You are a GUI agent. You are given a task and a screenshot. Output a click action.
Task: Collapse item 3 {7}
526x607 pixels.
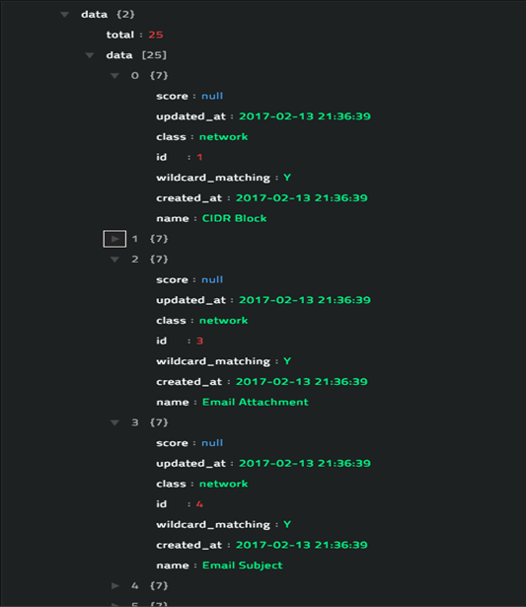click(x=114, y=422)
